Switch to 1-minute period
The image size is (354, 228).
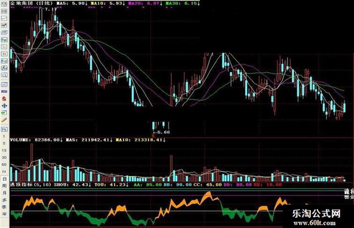click(x=4, y=136)
